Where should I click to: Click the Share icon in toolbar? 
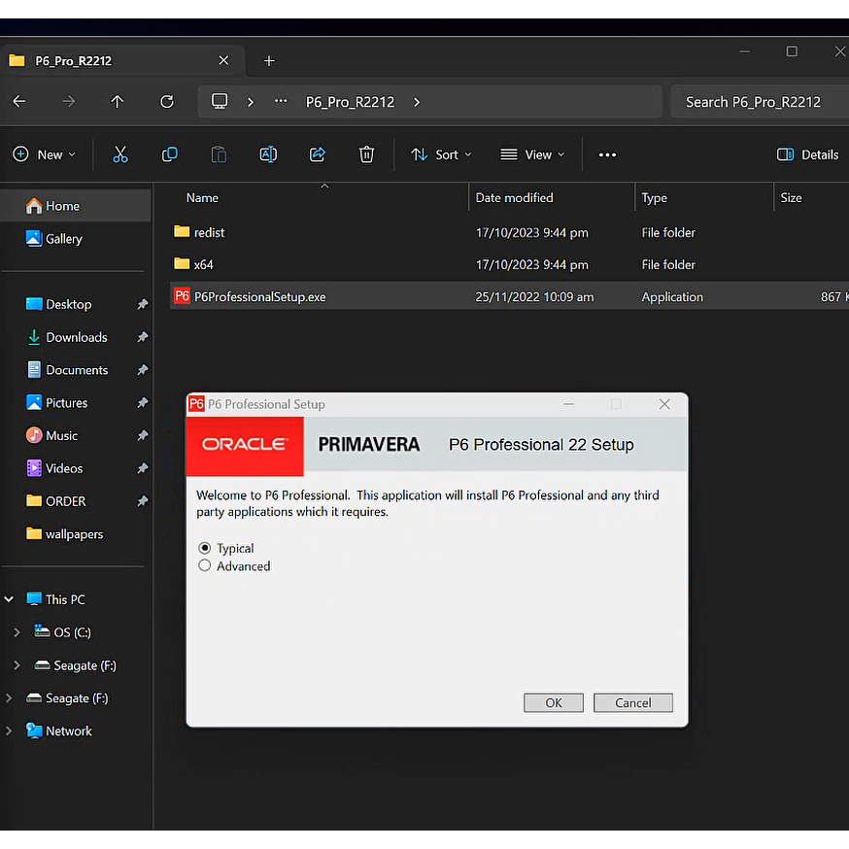[x=318, y=154]
